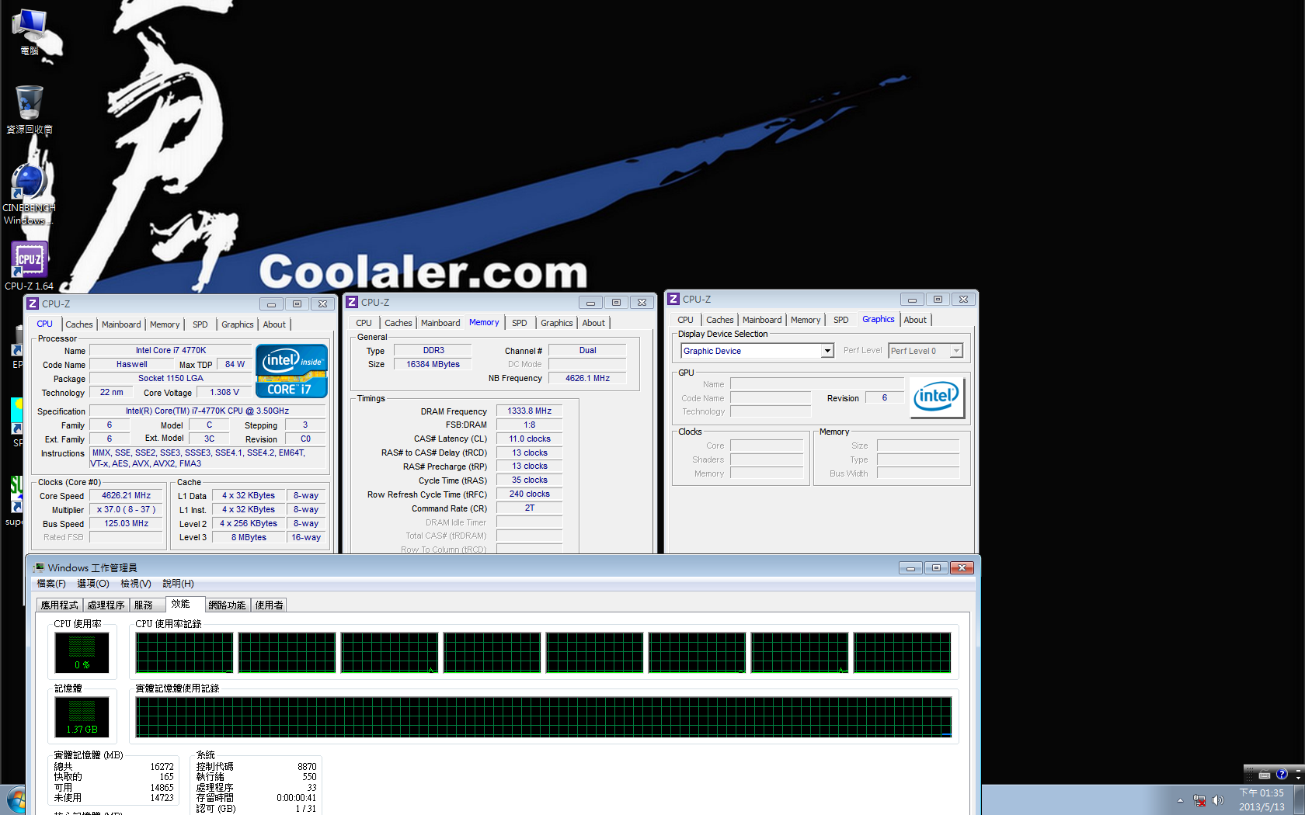Click the network tray icon
The width and height of the screenshot is (1305, 815).
tap(1199, 800)
